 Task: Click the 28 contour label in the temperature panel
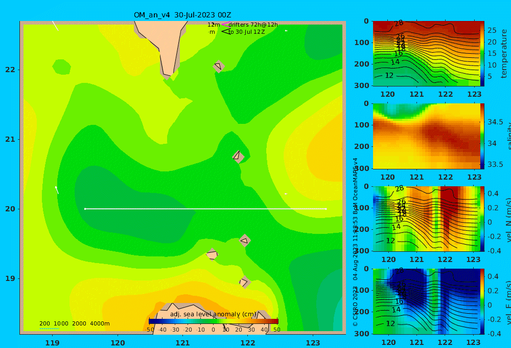coord(399,23)
